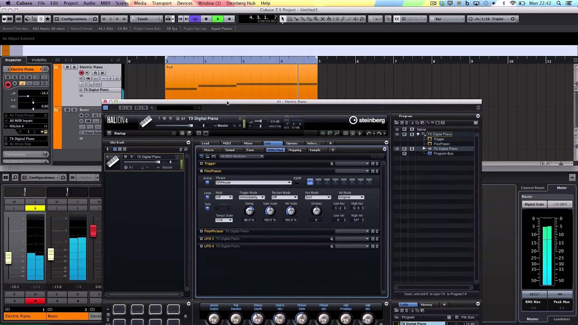Select the Zoom magnifier tool in toolbar
Image resolution: width=578 pixels, height=325 pixels.
[316, 19]
